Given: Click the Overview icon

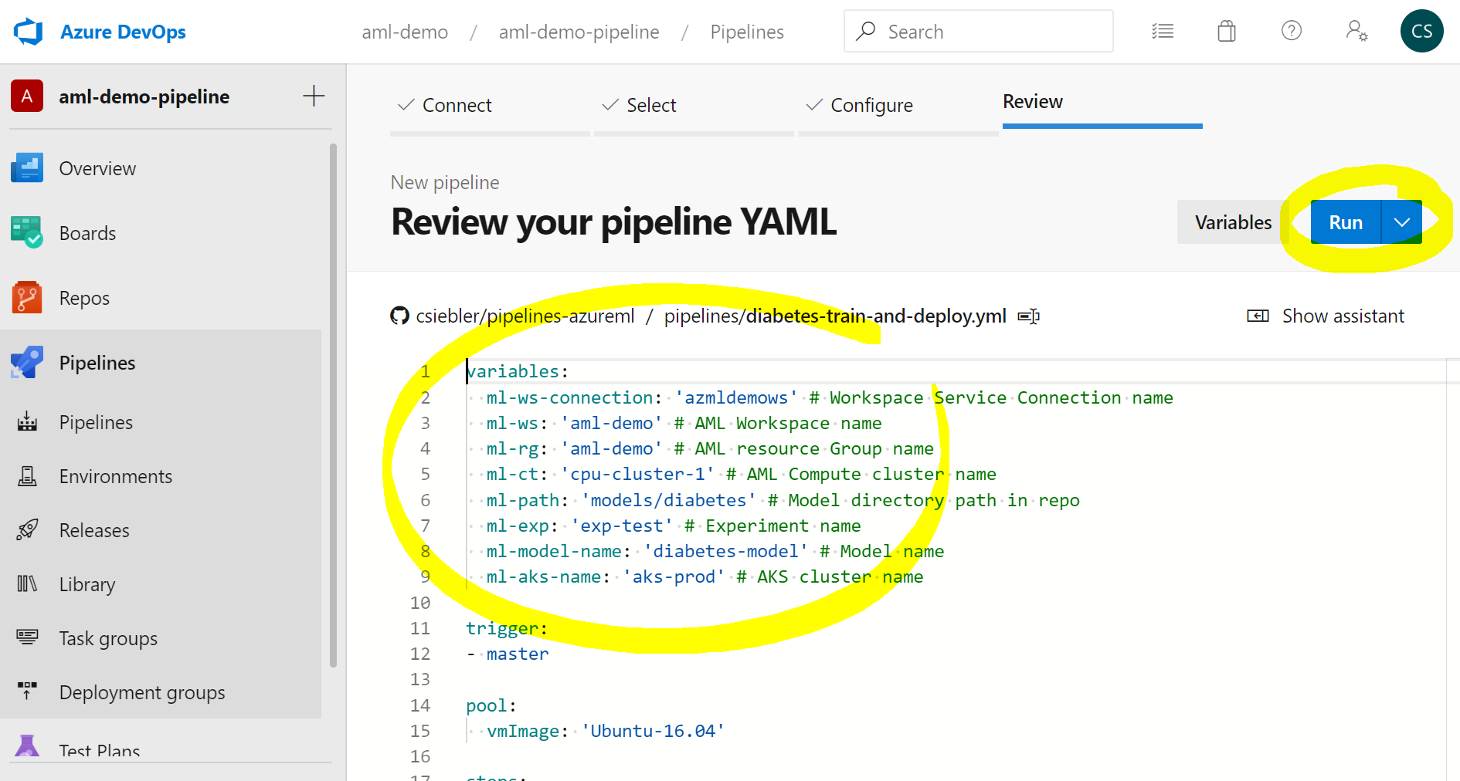Looking at the screenshot, I should 27,167.
